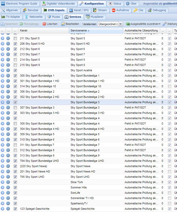Viewport: 177px width, 212px height.
Task: Open the Über tab
Action: [x=131, y=4]
